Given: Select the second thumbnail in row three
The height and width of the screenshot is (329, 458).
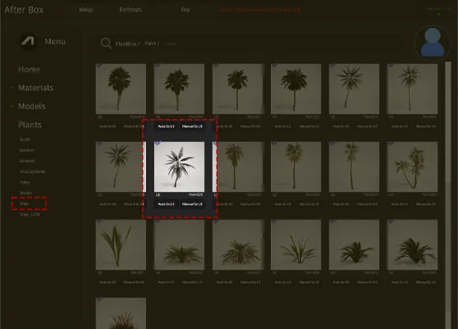Looking at the screenshot, I should click(x=180, y=245).
